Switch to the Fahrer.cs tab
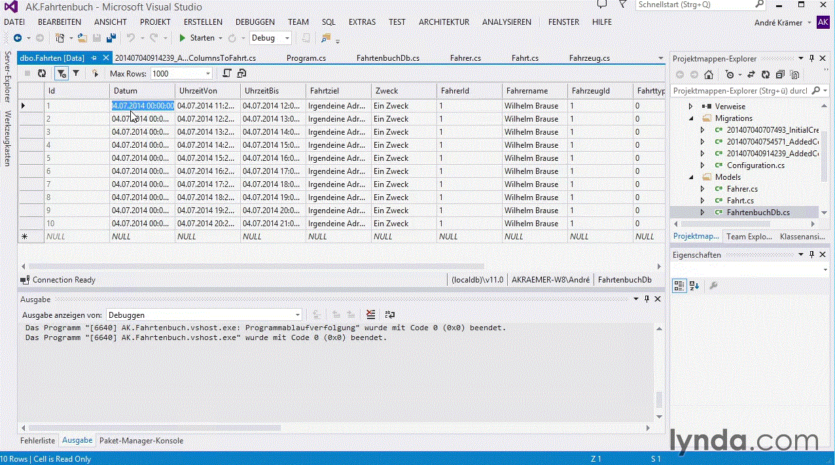 click(466, 58)
